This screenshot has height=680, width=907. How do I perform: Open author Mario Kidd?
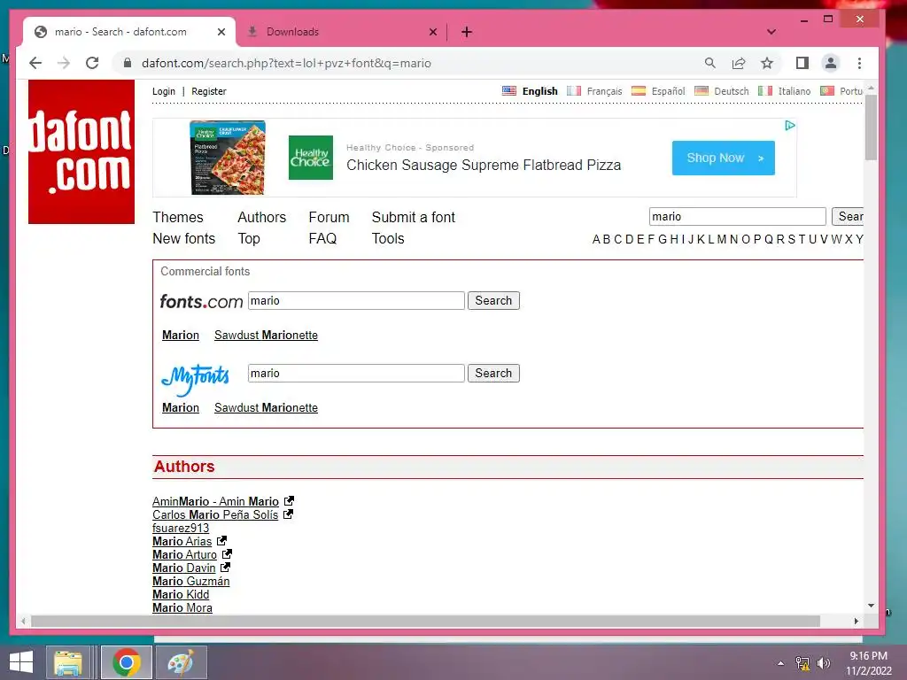click(181, 594)
